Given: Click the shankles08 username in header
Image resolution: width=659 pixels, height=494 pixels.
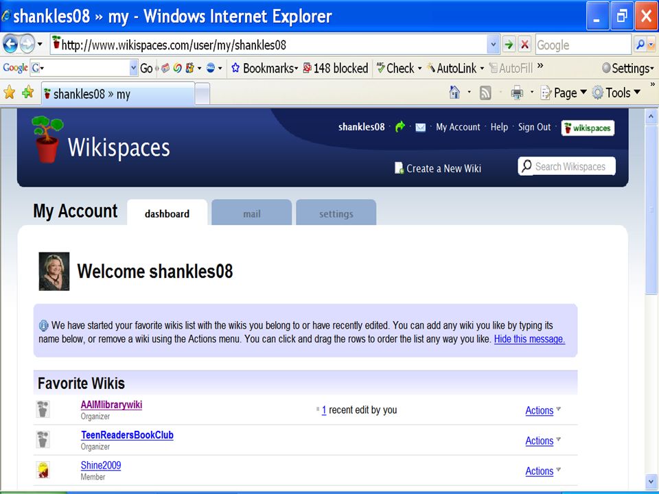Looking at the screenshot, I should (362, 127).
